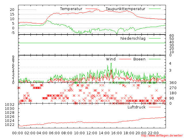Click the 15 temperature axis value
This screenshot has height=138, width=184.
[x=12, y=14]
